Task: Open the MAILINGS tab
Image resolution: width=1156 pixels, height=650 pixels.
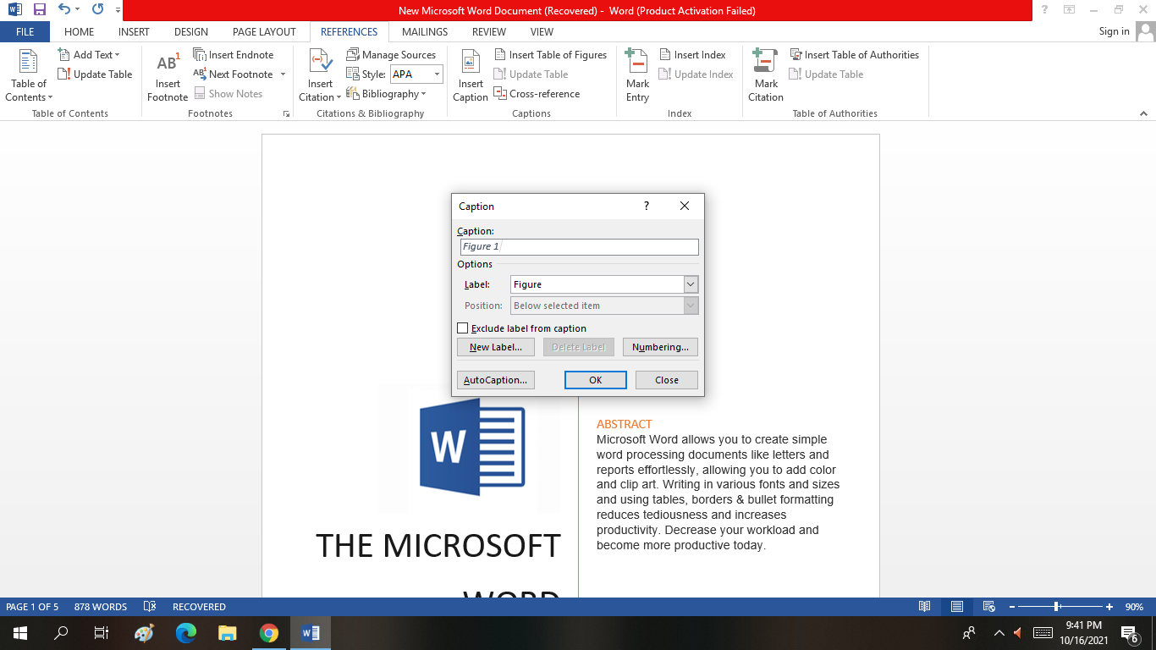Action: (x=425, y=31)
